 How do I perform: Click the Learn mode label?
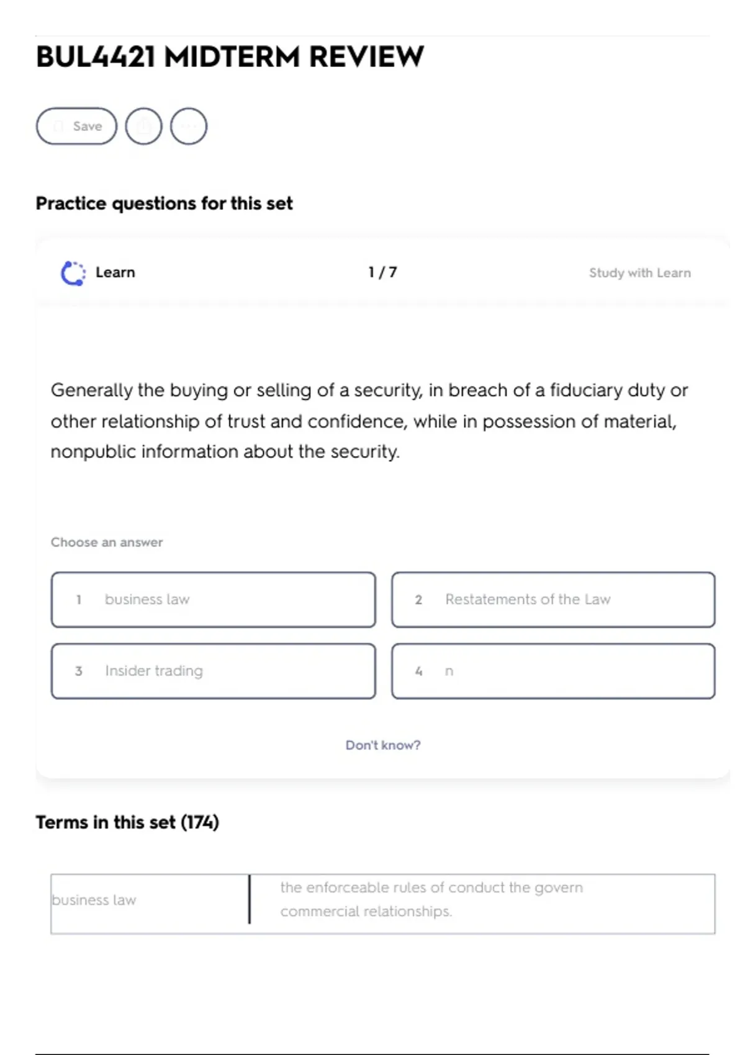tap(115, 272)
